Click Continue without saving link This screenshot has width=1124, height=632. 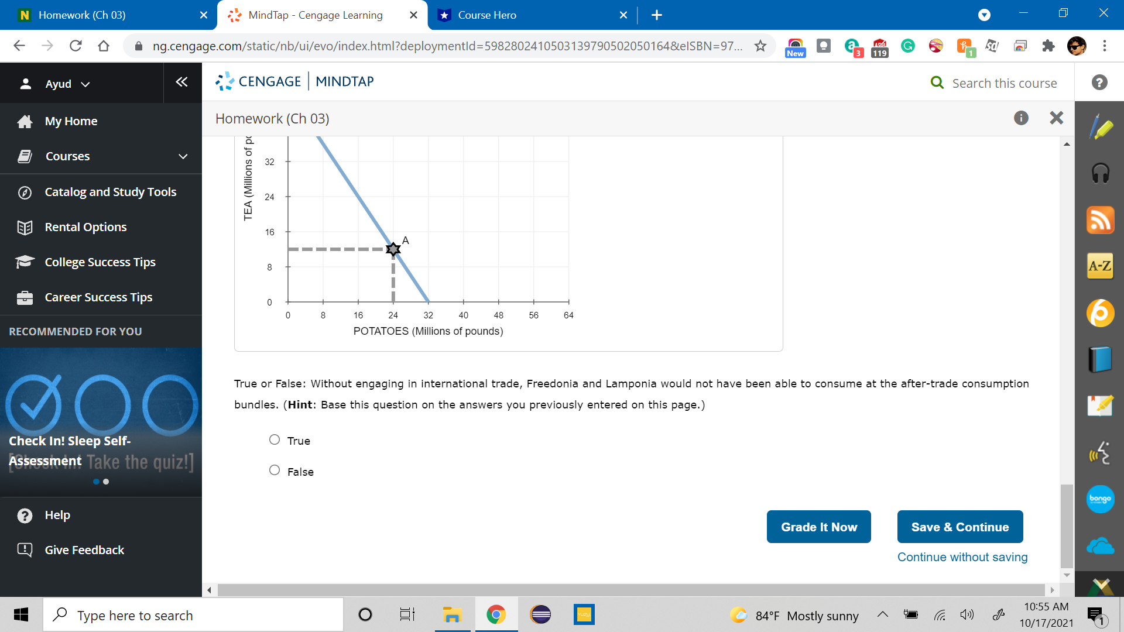point(962,557)
